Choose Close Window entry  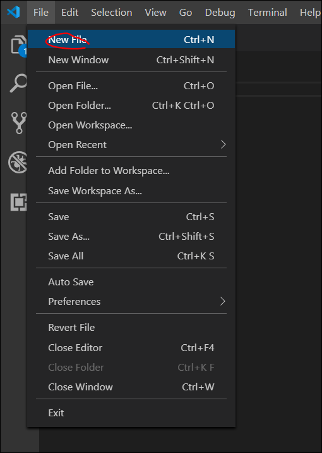pos(131,387)
